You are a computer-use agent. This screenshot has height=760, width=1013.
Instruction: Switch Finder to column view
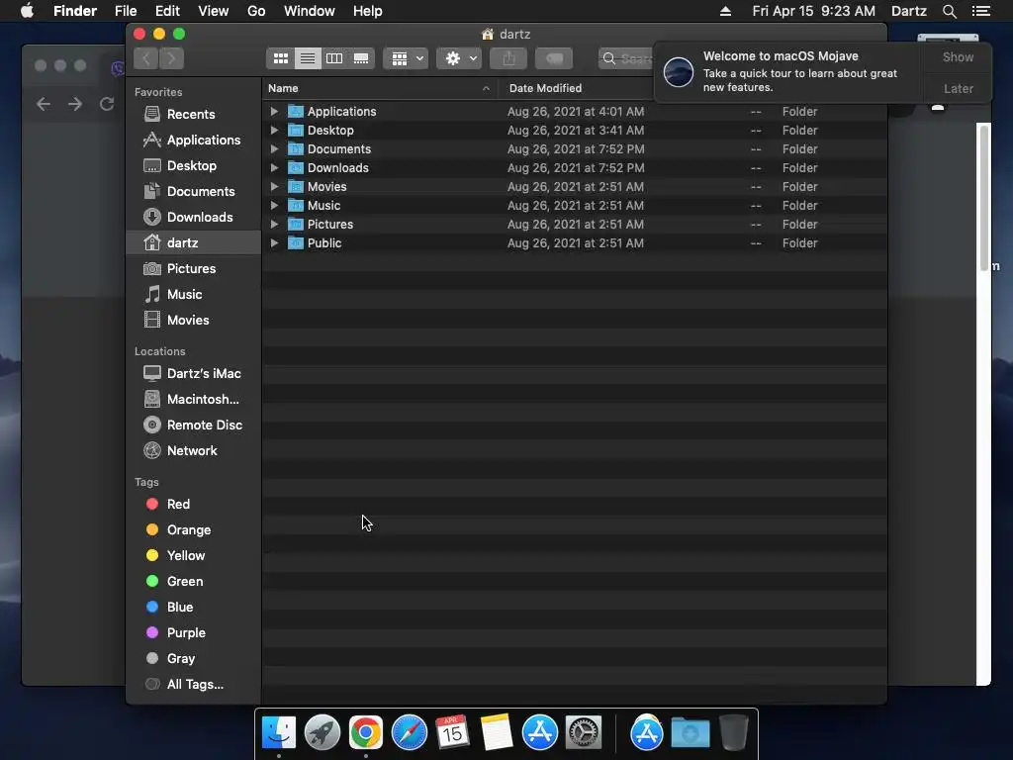click(334, 58)
